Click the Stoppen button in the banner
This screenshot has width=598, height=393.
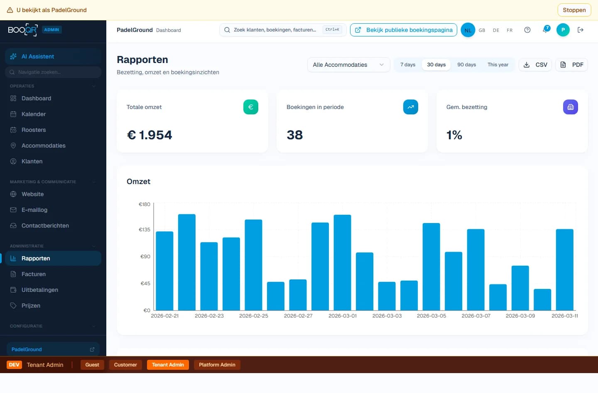[574, 10]
